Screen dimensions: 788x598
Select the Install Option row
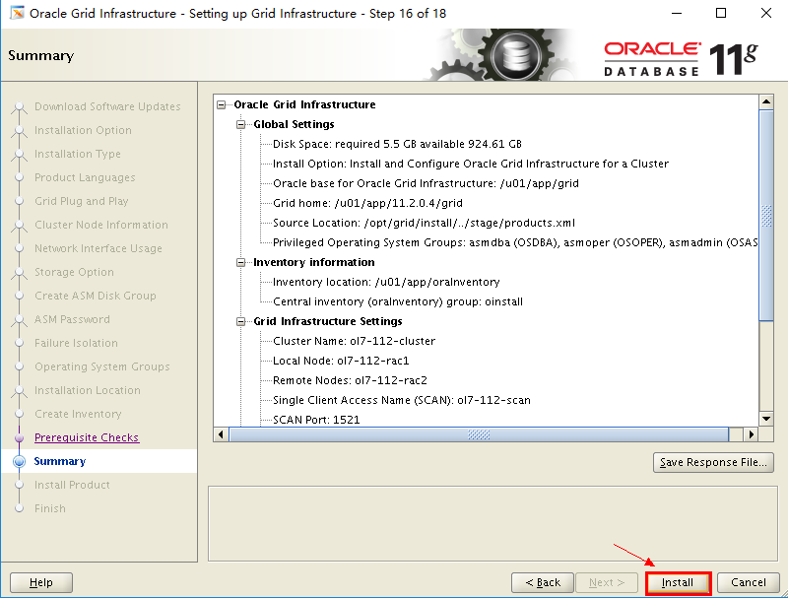point(471,164)
